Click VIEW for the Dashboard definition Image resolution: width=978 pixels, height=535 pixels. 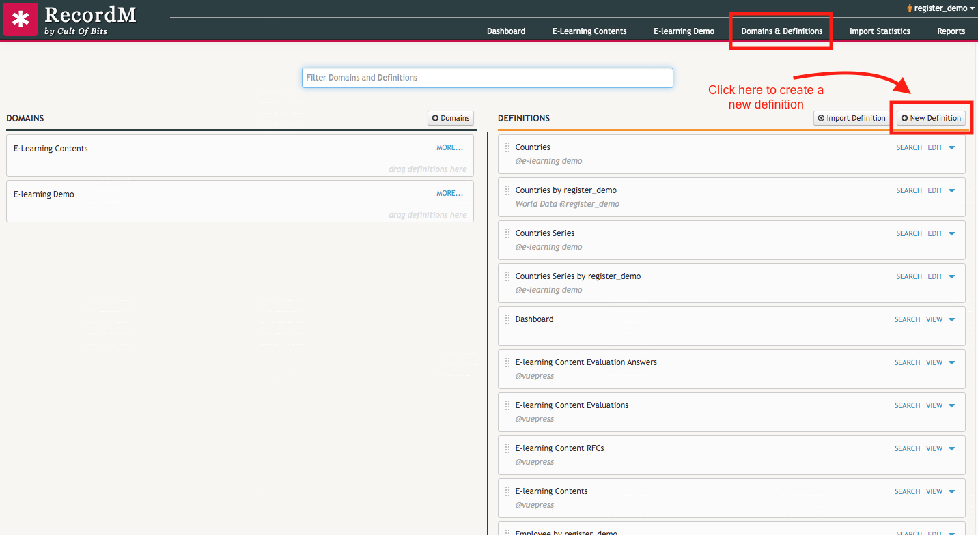coord(934,319)
